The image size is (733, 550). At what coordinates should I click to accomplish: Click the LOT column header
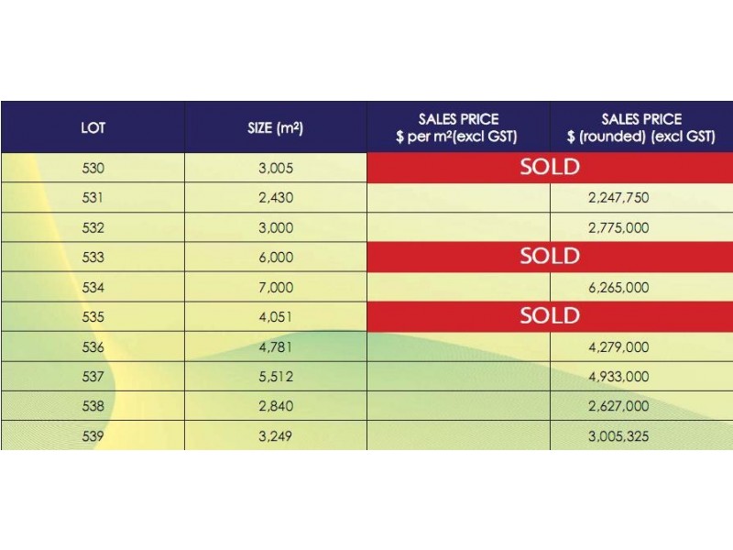tap(93, 127)
